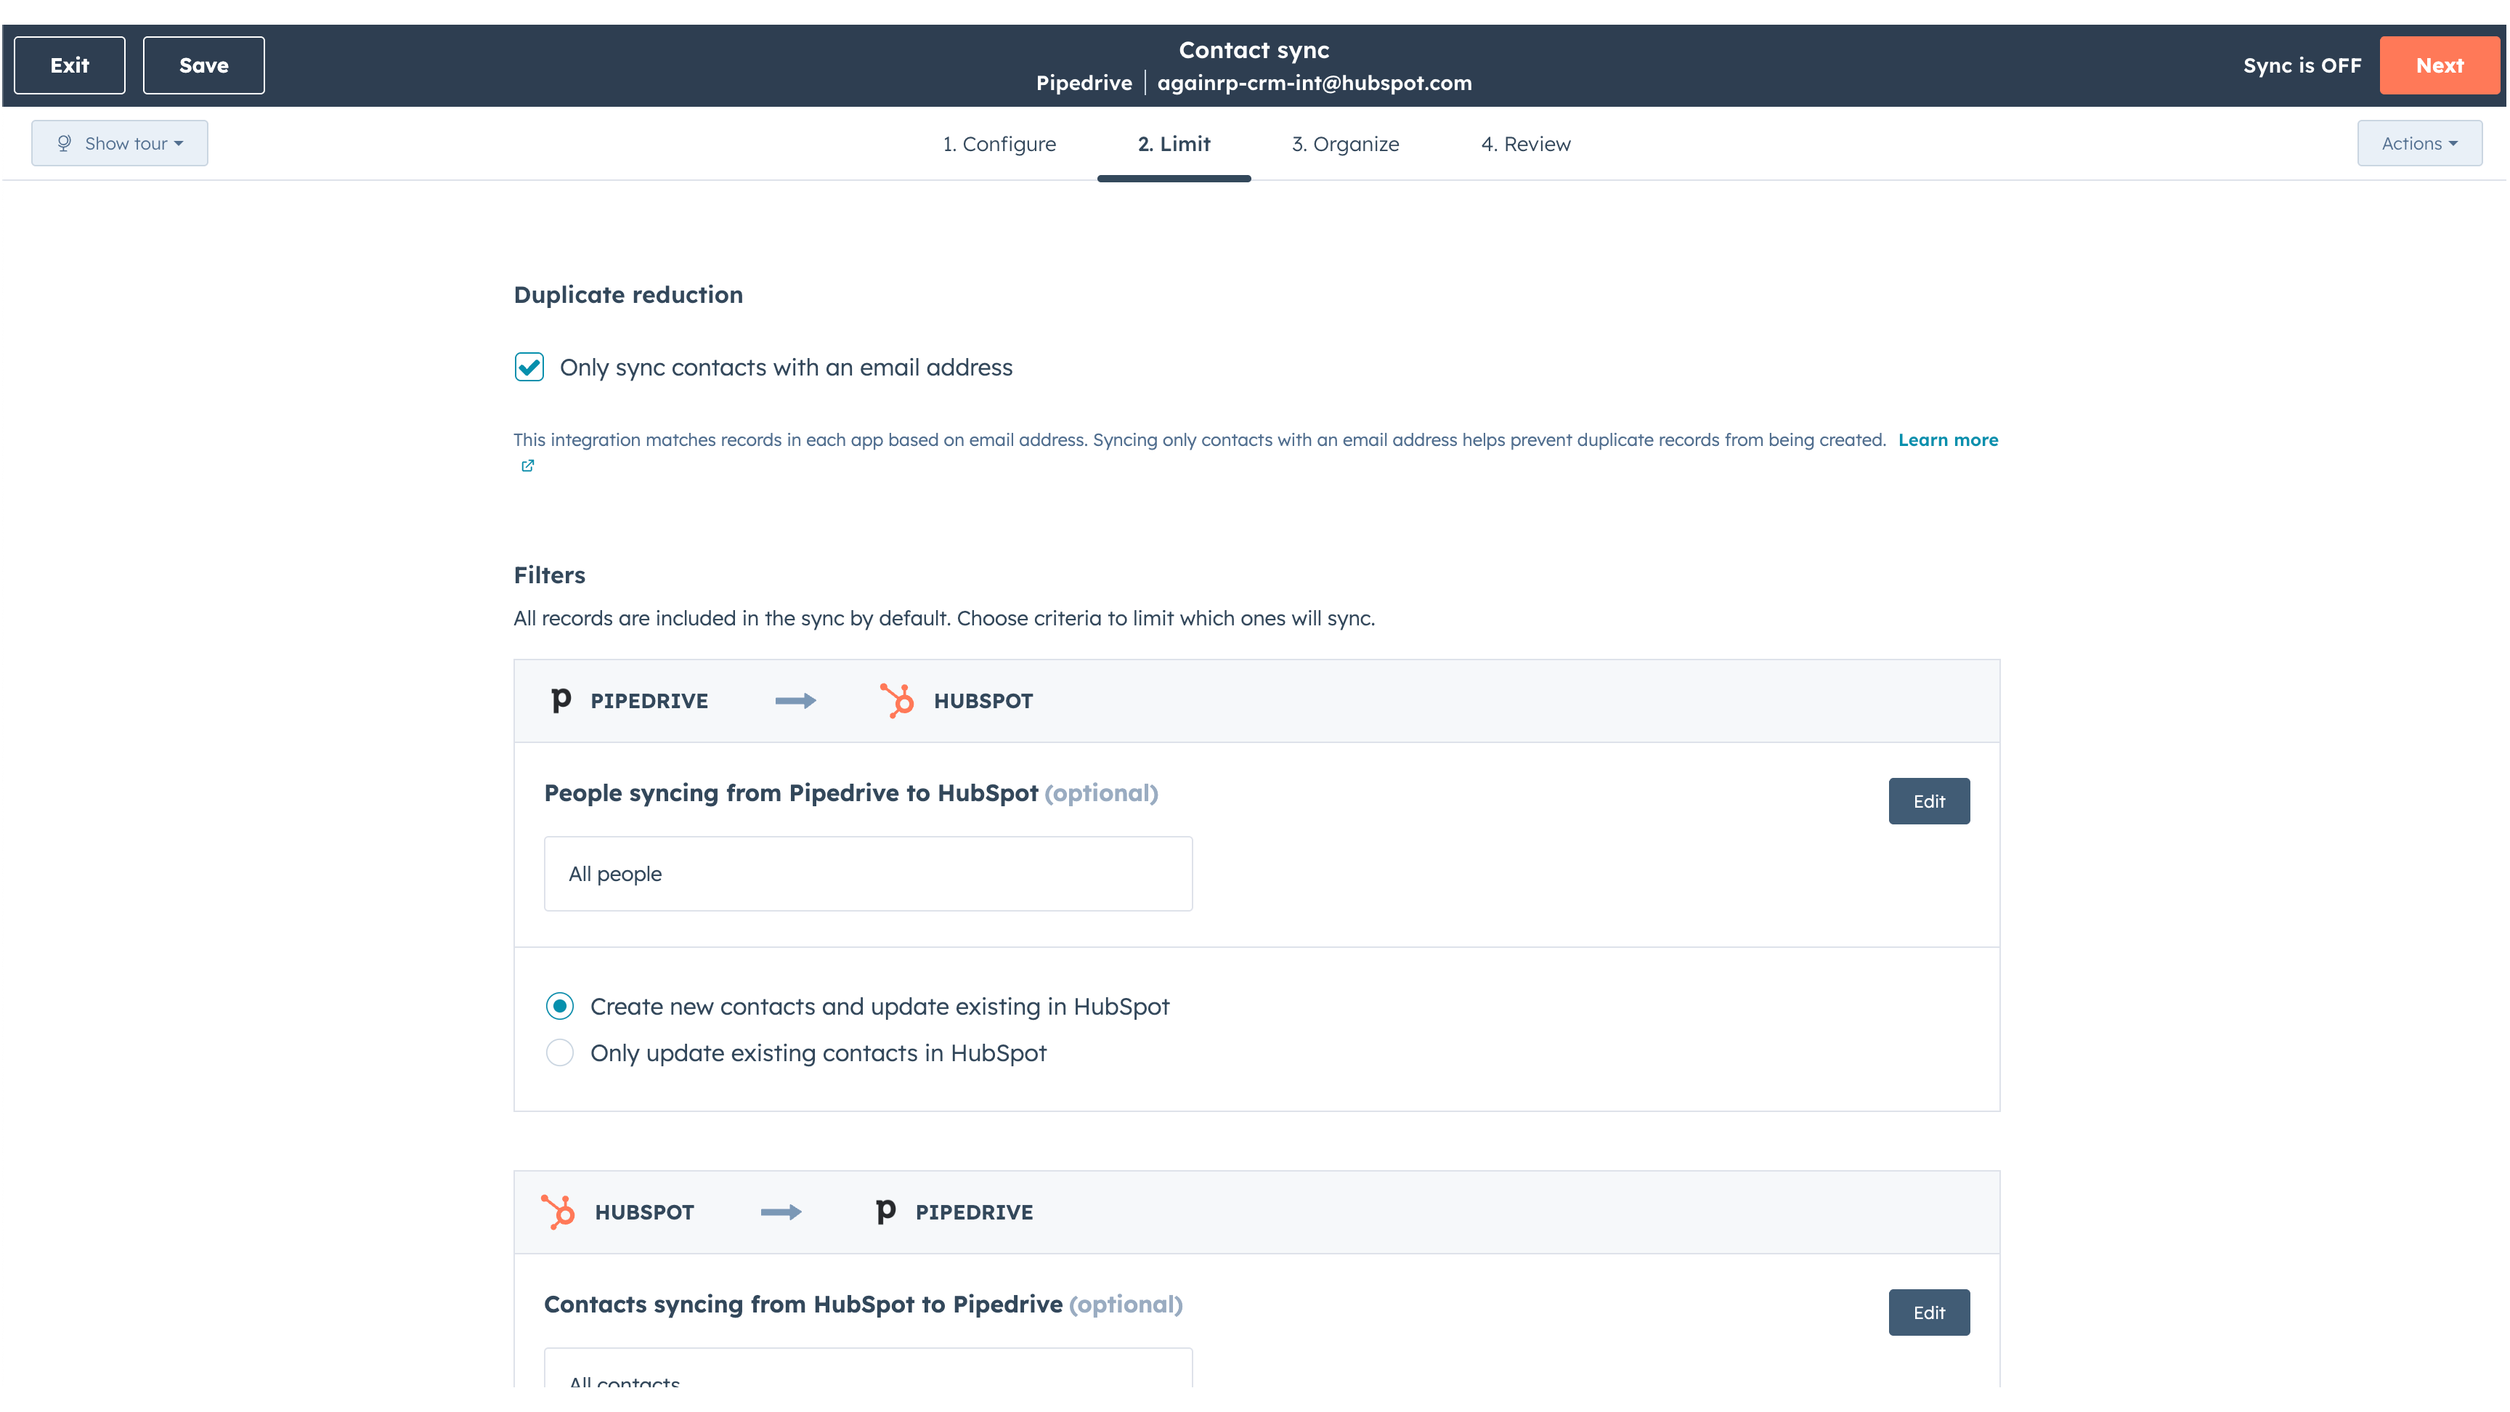The height and width of the screenshot is (1412, 2510).
Task: Click Edit for People syncing from Pipedrive to HubSpot
Action: [x=1928, y=801]
